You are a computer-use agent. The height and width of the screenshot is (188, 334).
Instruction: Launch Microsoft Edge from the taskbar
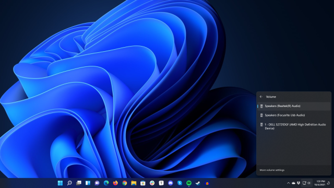click(106, 183)
